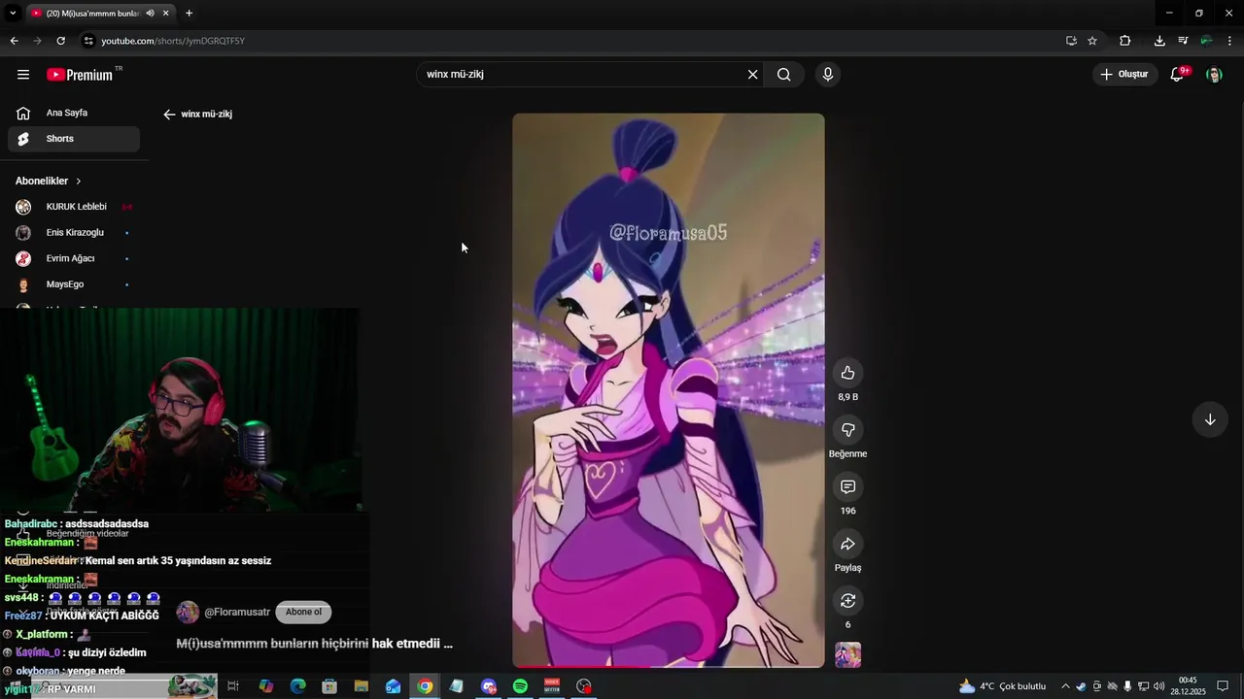1244x699 pixels.
Task: Open the tab search dropdown arrow
Action: pos(13,14)
